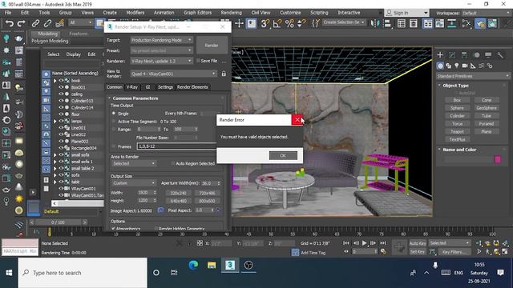Toggle the 3D Snaps icon
513x288 pixels.
265,23
